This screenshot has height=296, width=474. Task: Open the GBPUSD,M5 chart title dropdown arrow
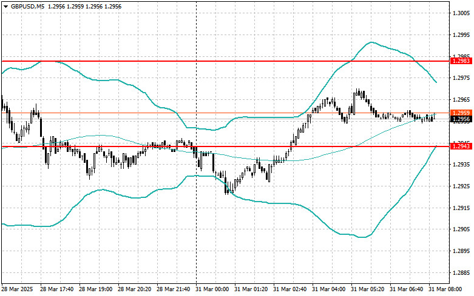(5, 7)
